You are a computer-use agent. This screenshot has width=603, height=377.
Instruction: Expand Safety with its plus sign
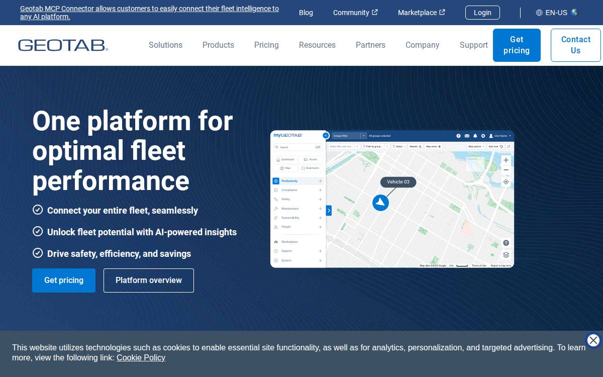tap(320, 200)
